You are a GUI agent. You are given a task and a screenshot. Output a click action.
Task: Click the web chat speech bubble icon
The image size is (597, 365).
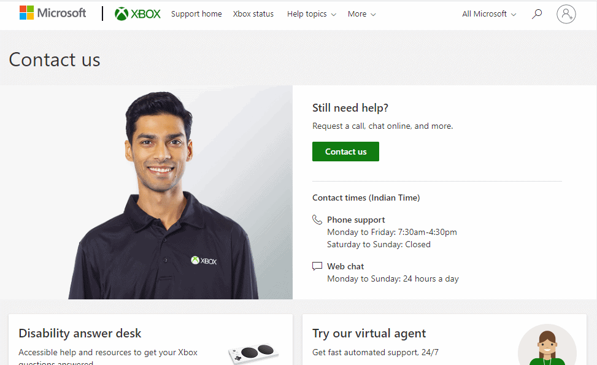tap(317, 266)
